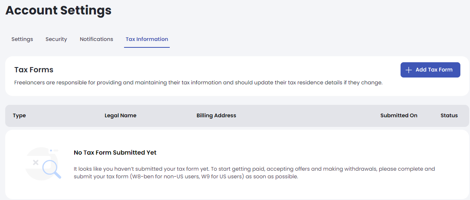The height and width of the screenshot is (200, 470).
Task: Click the magnifier no-results illustration
Action: coord(43,164)
